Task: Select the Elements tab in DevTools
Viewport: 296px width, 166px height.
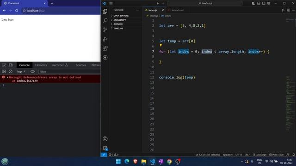Action: coord(41,65)
